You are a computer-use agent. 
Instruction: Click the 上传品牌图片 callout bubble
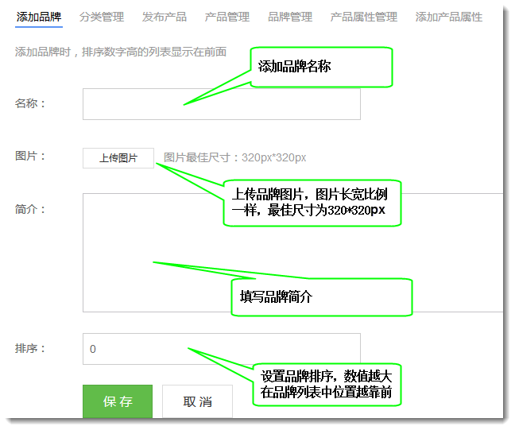tap(316, 202)
